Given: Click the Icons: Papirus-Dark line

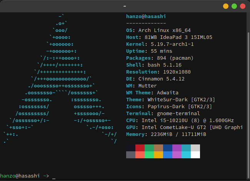Looking at the screenshot, I should (x=169, y=107).
